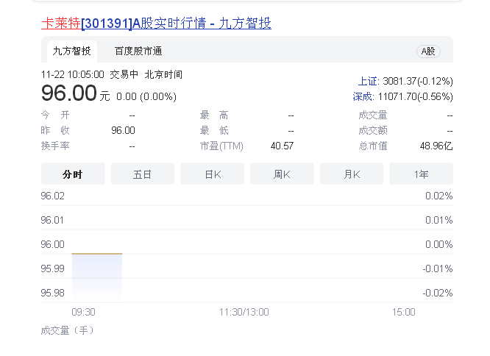This screenshot has width=490, height=356.
Task: Click the 市盈(TTM) value 40.57
Action: [282, 146]
